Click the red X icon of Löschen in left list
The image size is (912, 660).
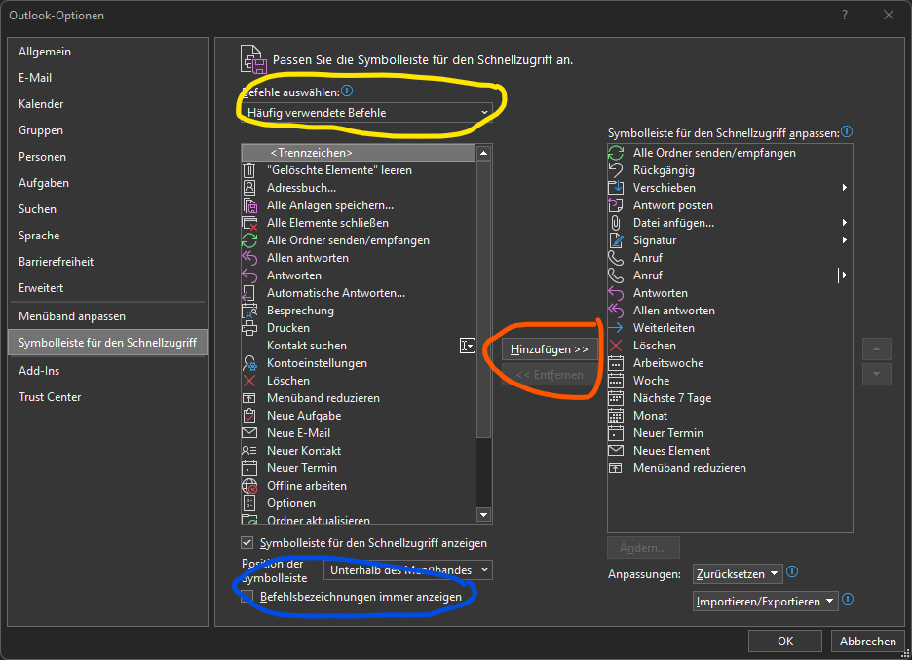249,381
